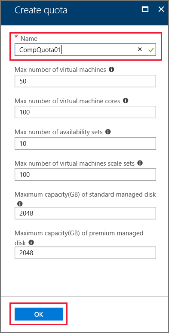The width and height of the screenshot is (169, 333).
Task: Close the Create quota blade
Action: [161, 9]
